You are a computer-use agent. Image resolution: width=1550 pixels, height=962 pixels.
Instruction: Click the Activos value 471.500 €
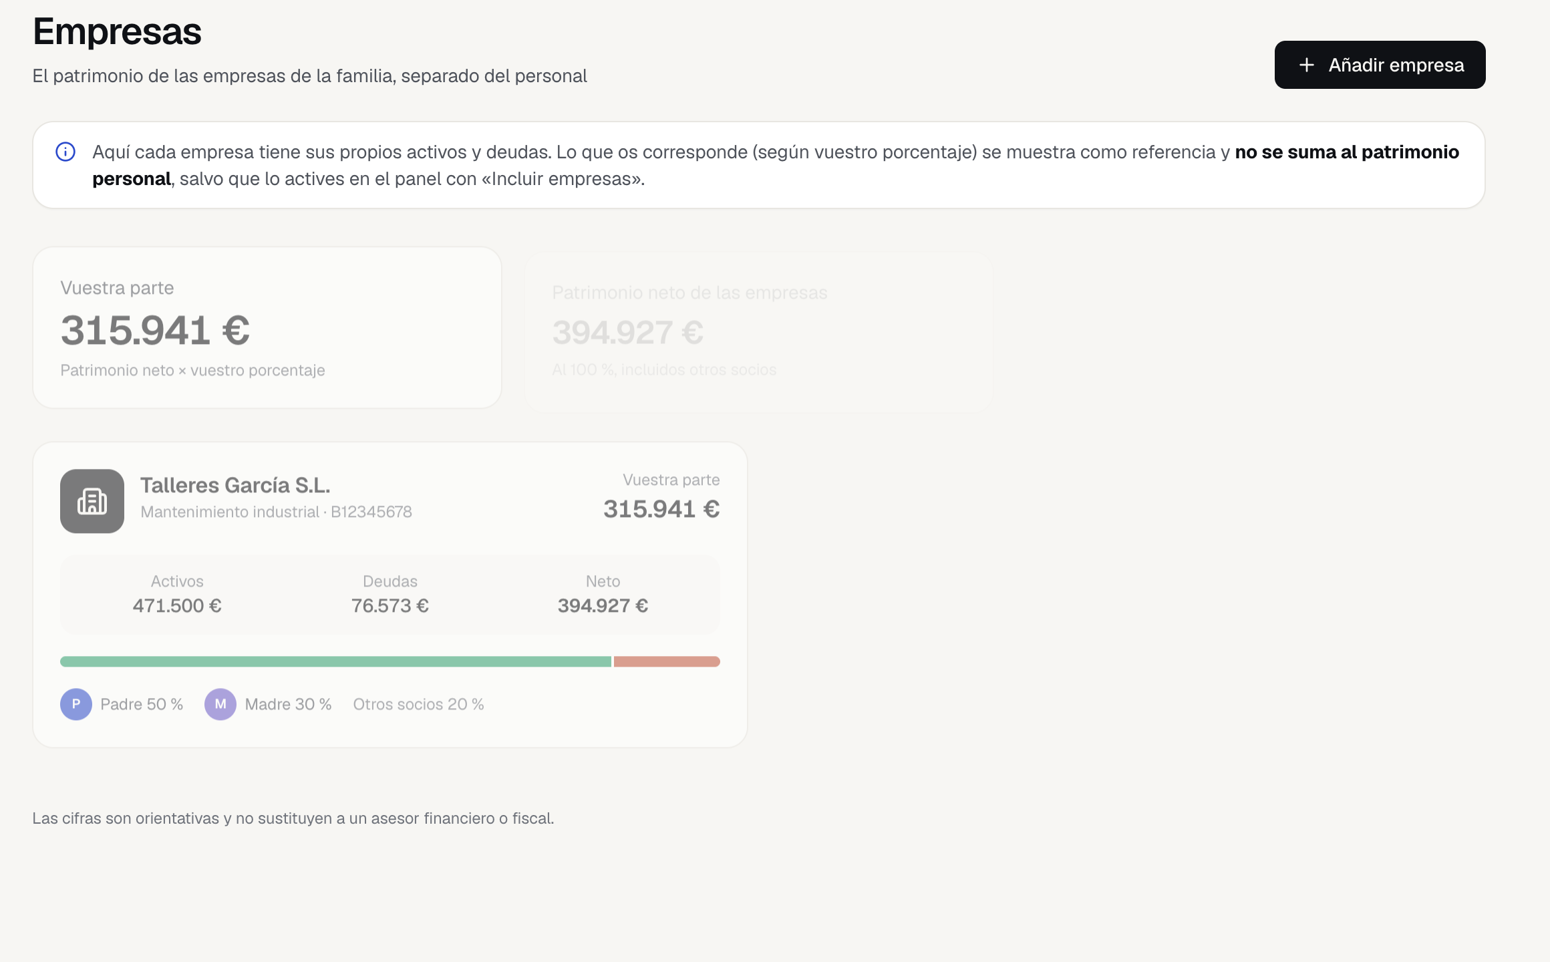(177, 606)
